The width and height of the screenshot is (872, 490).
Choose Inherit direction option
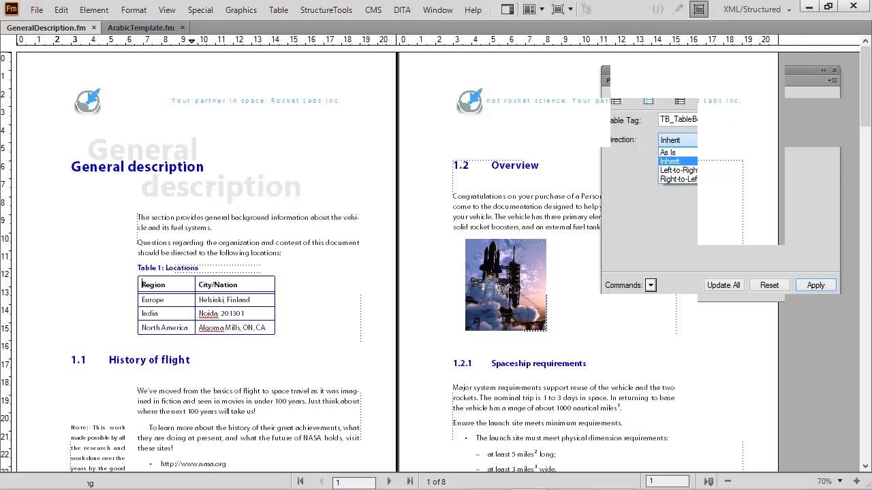click(x=678, y=161)
